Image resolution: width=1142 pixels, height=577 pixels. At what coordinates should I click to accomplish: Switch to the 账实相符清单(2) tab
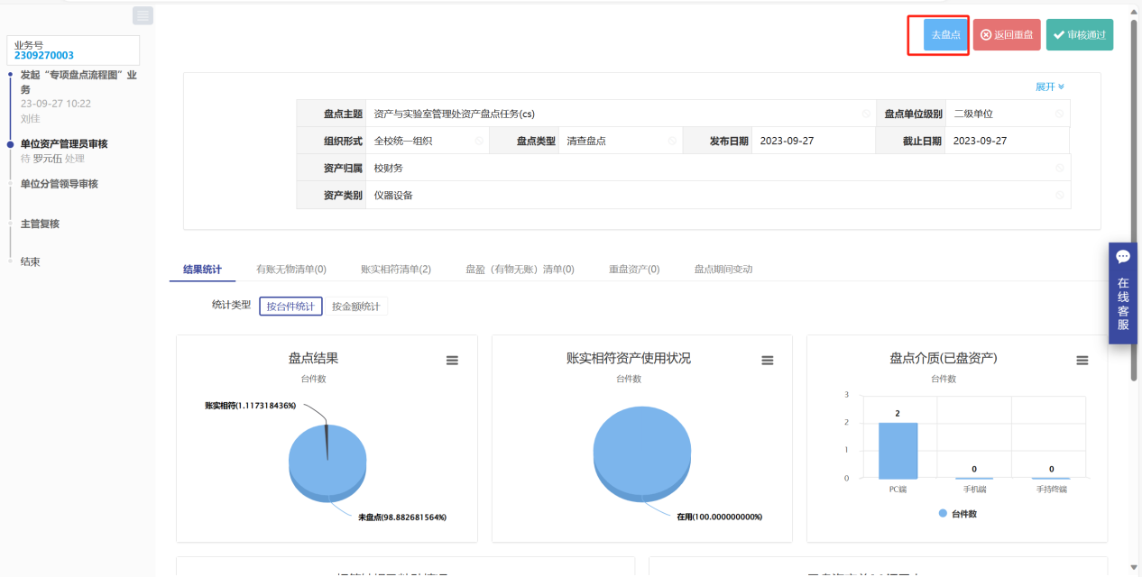[x=395, y=269]
